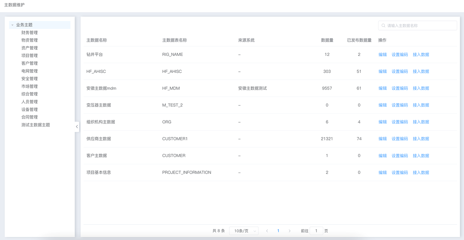Go to next page arrow
This screenshot has width=464, height=240.
point(290,231)
